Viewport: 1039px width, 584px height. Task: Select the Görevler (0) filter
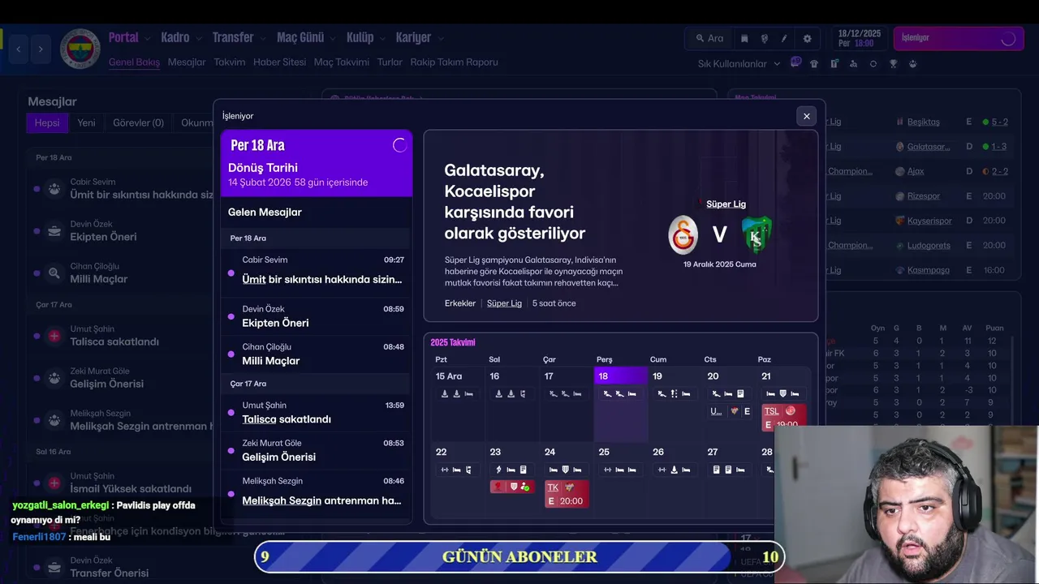tap(138, 123)
